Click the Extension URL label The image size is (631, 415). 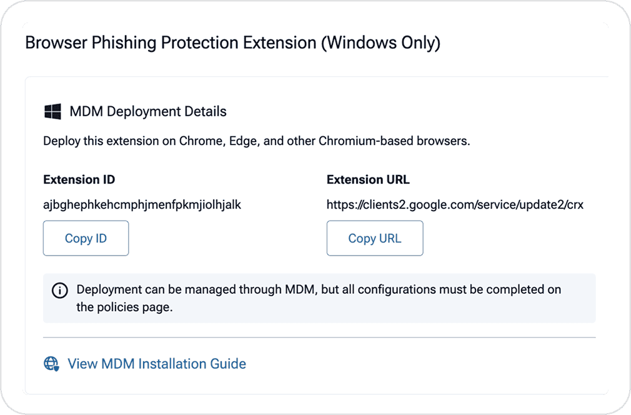[x=368, y=180]
